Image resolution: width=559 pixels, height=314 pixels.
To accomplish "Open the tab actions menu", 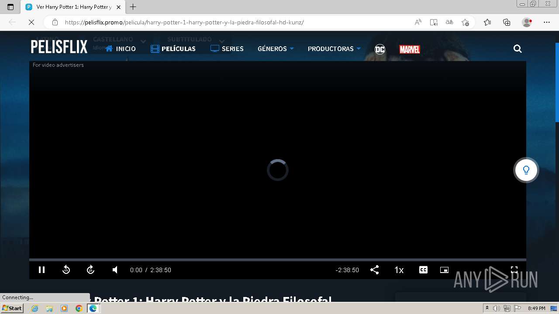I will pyautogui.click(x=10, y=7).
